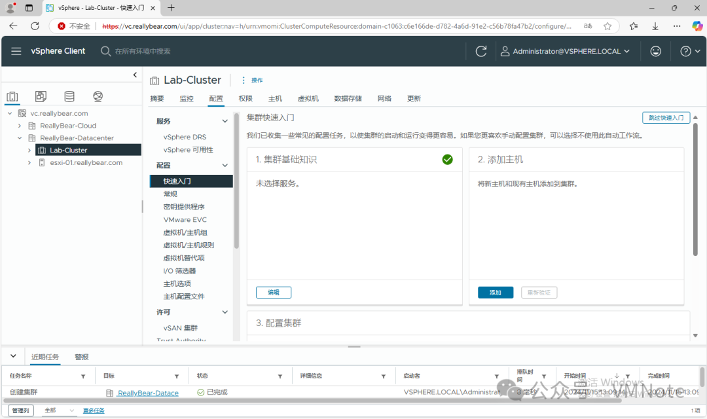
Task: Reload the browser page
Action: [x=35, y=26]
